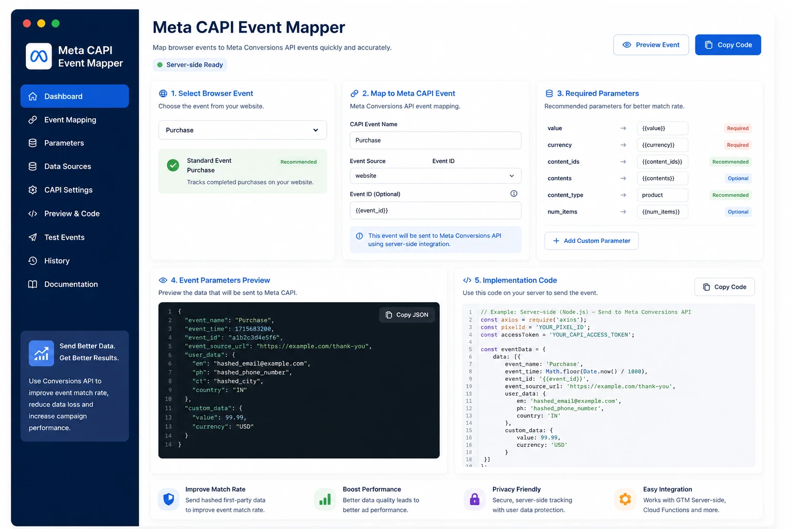This screenshot has height=529, width=793.
Task: Click Copy Code in Implementation Code panel
Action: click(x=724, y=287)
